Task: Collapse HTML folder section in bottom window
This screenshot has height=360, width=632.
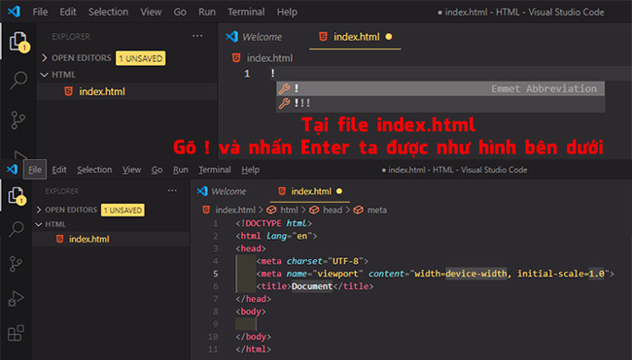Action: click(x=52, y=224)
